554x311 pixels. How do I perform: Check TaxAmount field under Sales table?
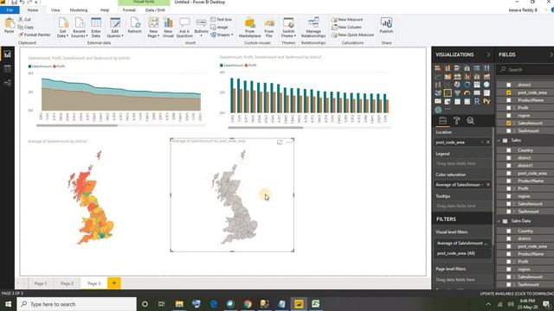pyautogui.click(x=509, y=211)
